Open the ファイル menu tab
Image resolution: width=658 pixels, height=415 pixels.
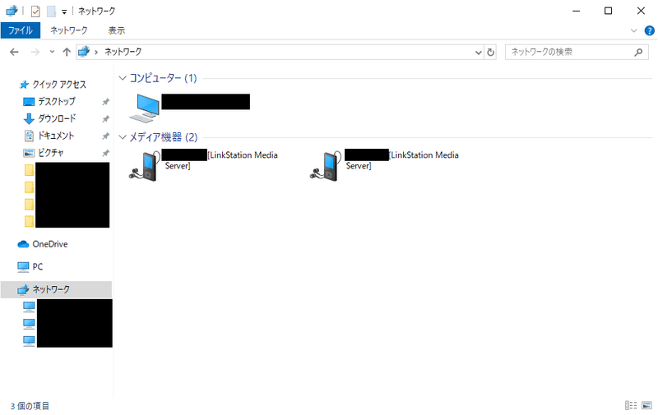click(x=20, y=30)
